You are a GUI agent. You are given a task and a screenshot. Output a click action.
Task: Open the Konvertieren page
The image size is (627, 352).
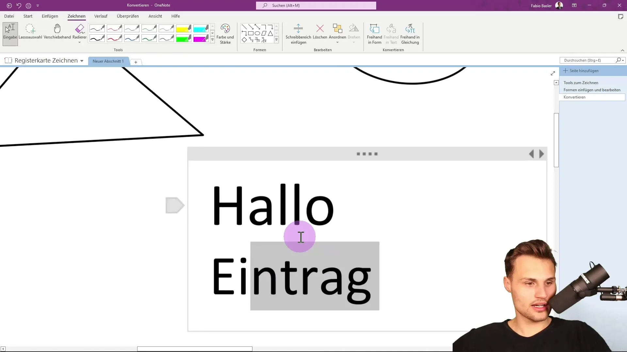[592, 97]
